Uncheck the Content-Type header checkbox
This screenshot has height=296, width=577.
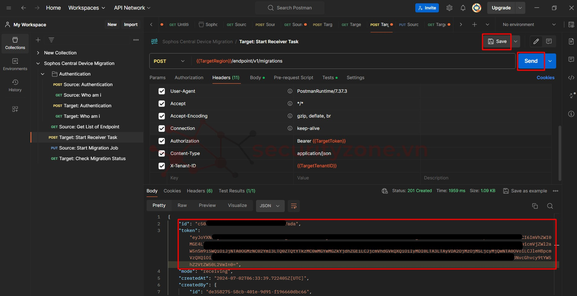click(x=162, y=153)
